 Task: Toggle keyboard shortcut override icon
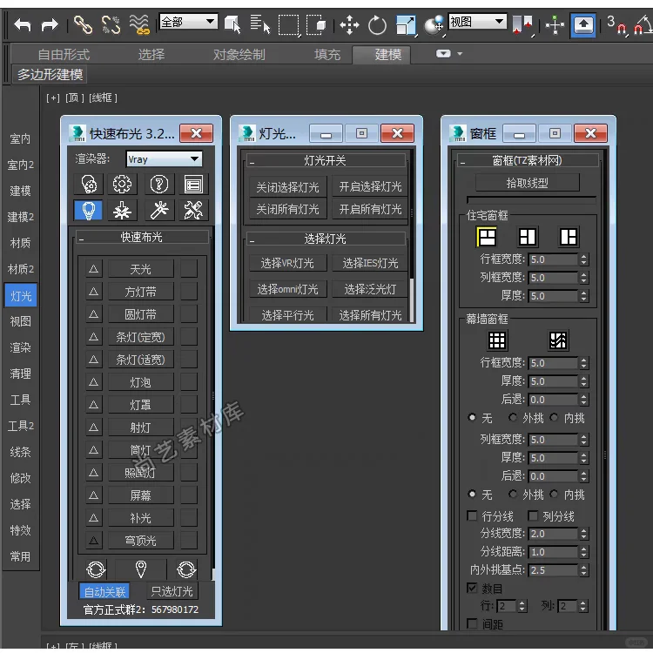pos(583,25)
